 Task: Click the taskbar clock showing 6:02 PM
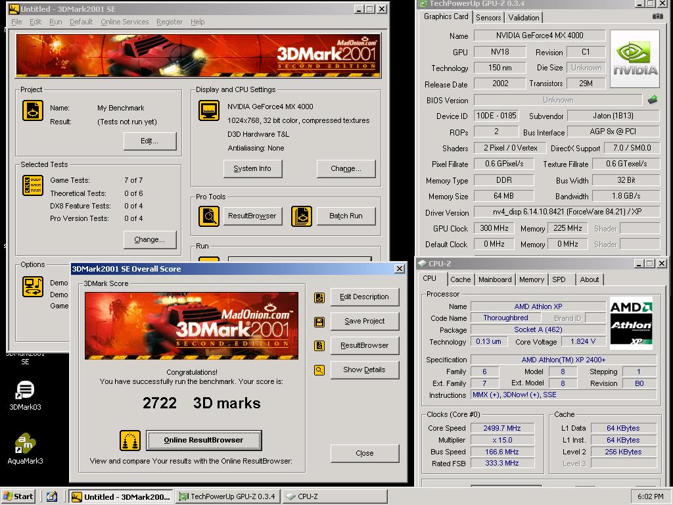650,497
